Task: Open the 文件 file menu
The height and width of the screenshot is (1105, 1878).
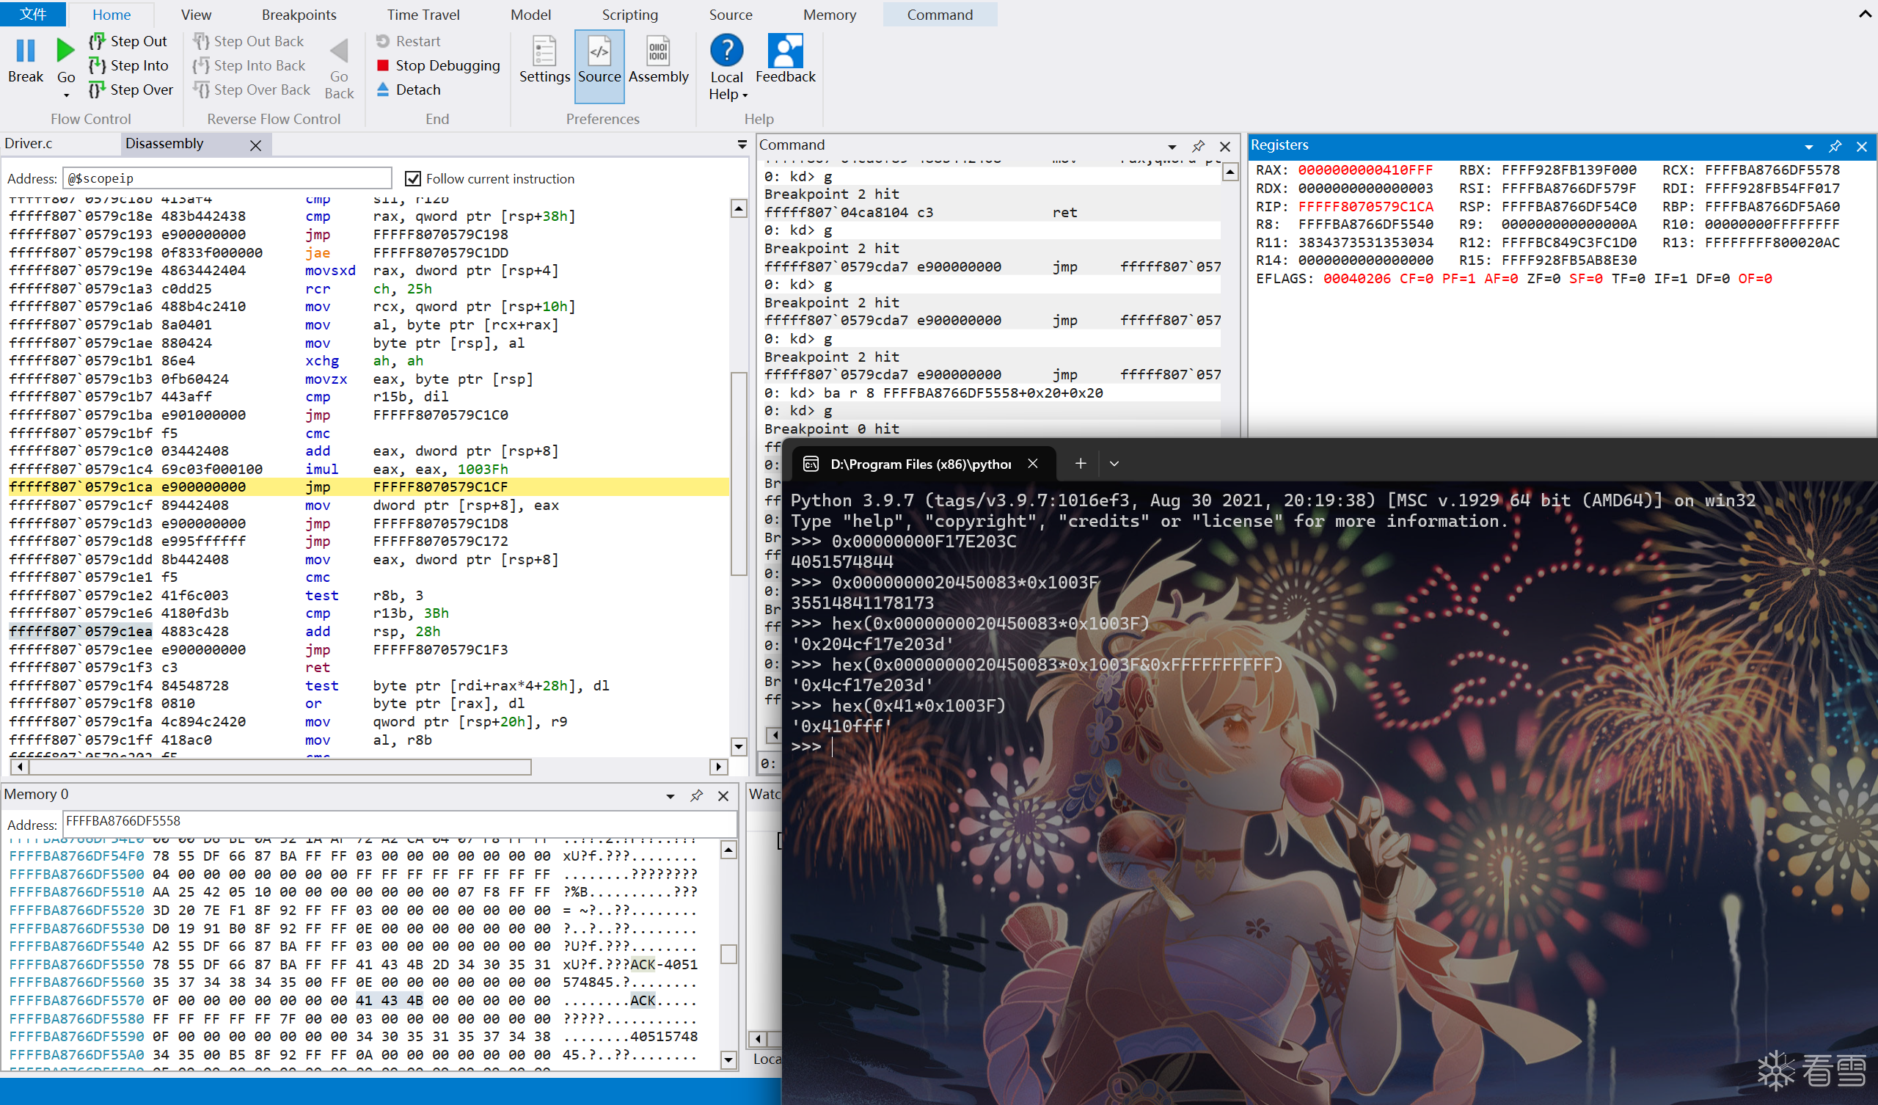Action: tap(33, 14)
